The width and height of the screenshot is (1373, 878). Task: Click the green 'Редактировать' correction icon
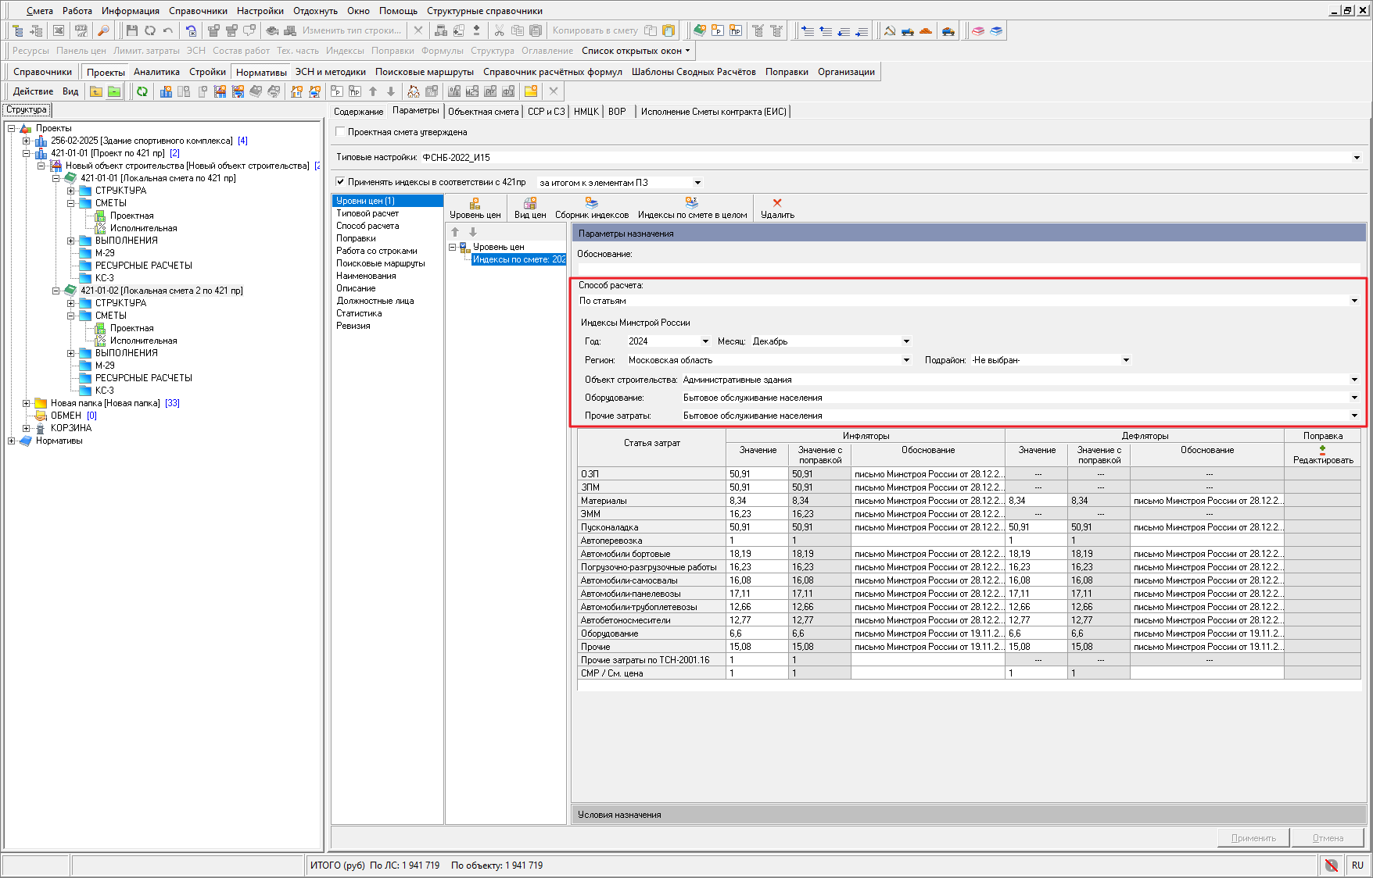(1322, 450)
